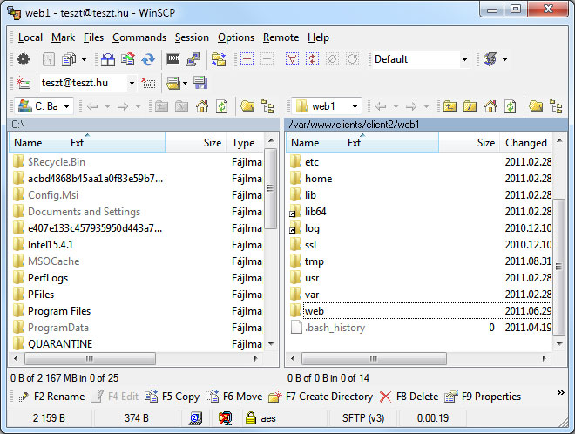The height and width of the screenshot is (434, 575).
Task: Select the remote tmp folder
Action: pos(315,261)
